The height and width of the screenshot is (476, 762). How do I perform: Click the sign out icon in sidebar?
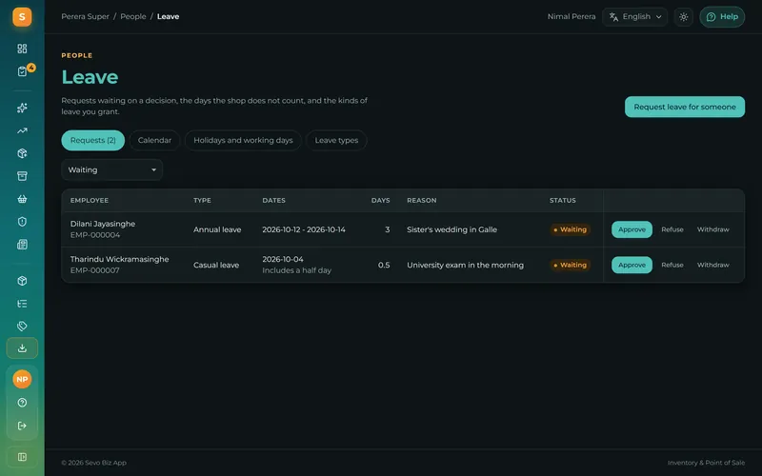pos(22,426)
